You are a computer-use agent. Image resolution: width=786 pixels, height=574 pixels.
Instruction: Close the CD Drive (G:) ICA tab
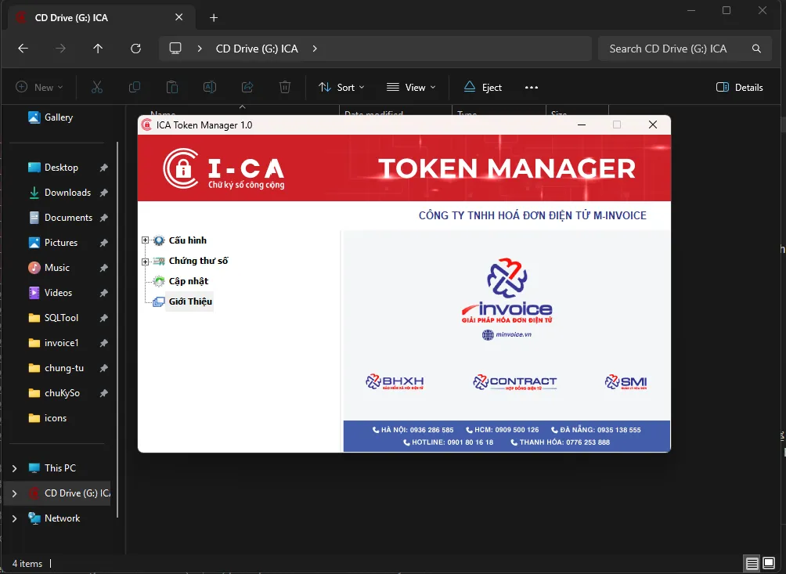179,17
